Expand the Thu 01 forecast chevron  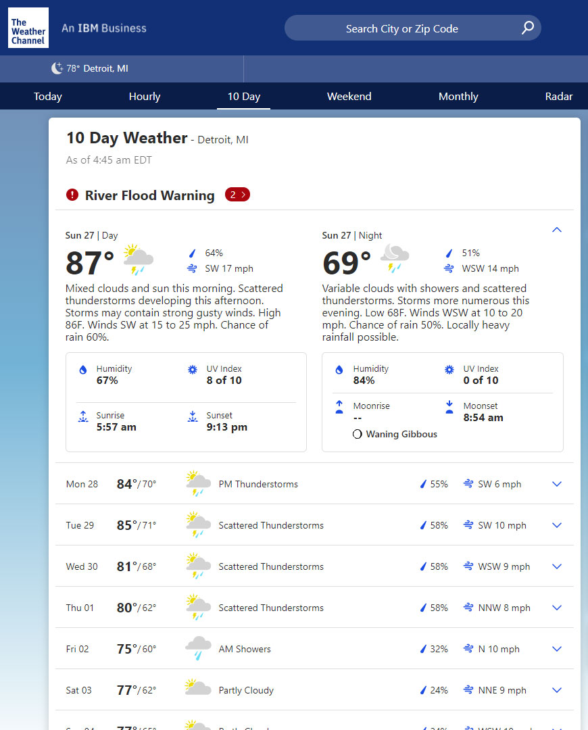pos(557,608)
